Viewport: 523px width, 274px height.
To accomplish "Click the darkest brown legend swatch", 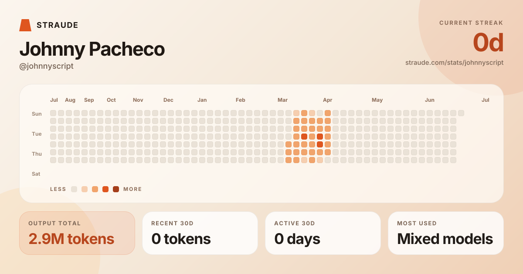I will (x=116, y=189).
